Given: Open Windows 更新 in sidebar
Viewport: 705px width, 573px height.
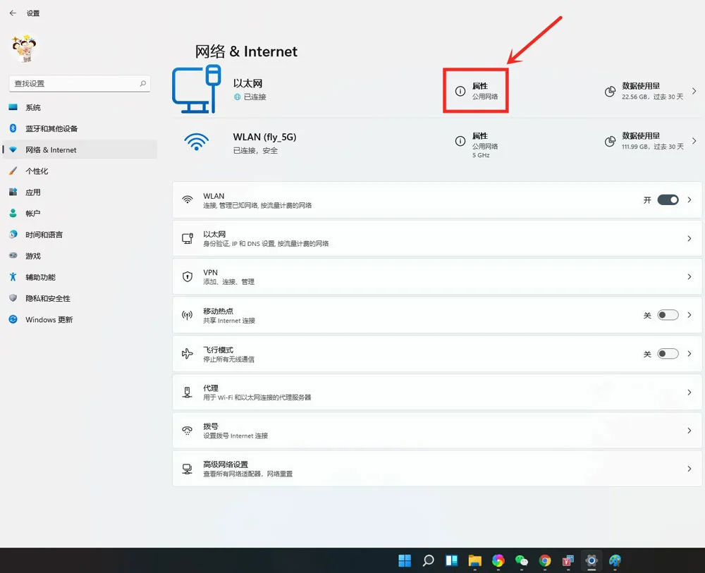Looking at the screenshot, I should coord(80,319).
